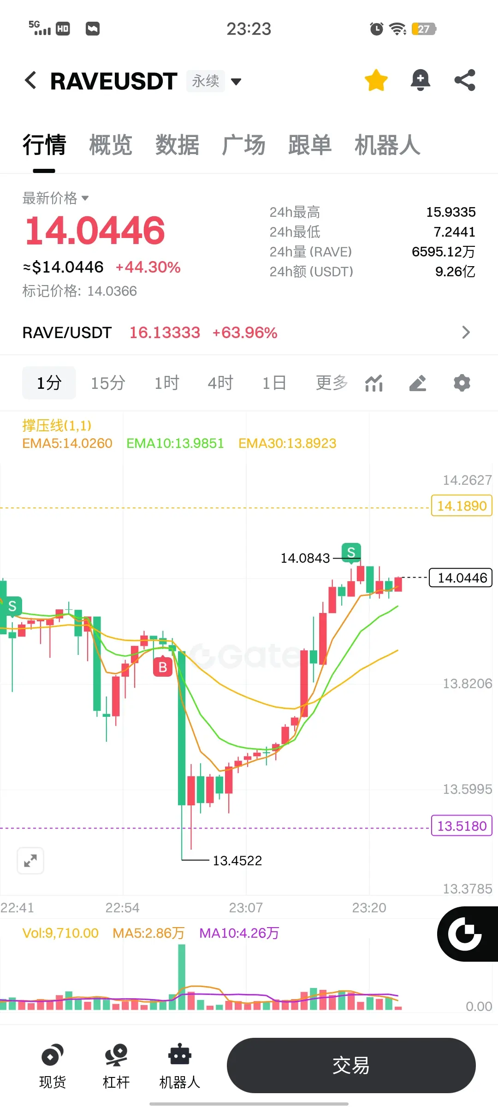This screenshot has height=1107, width=498.
Task: Open RAVE/USDT spot pair row
Action: pyautogui.click(x=249, y=333)
